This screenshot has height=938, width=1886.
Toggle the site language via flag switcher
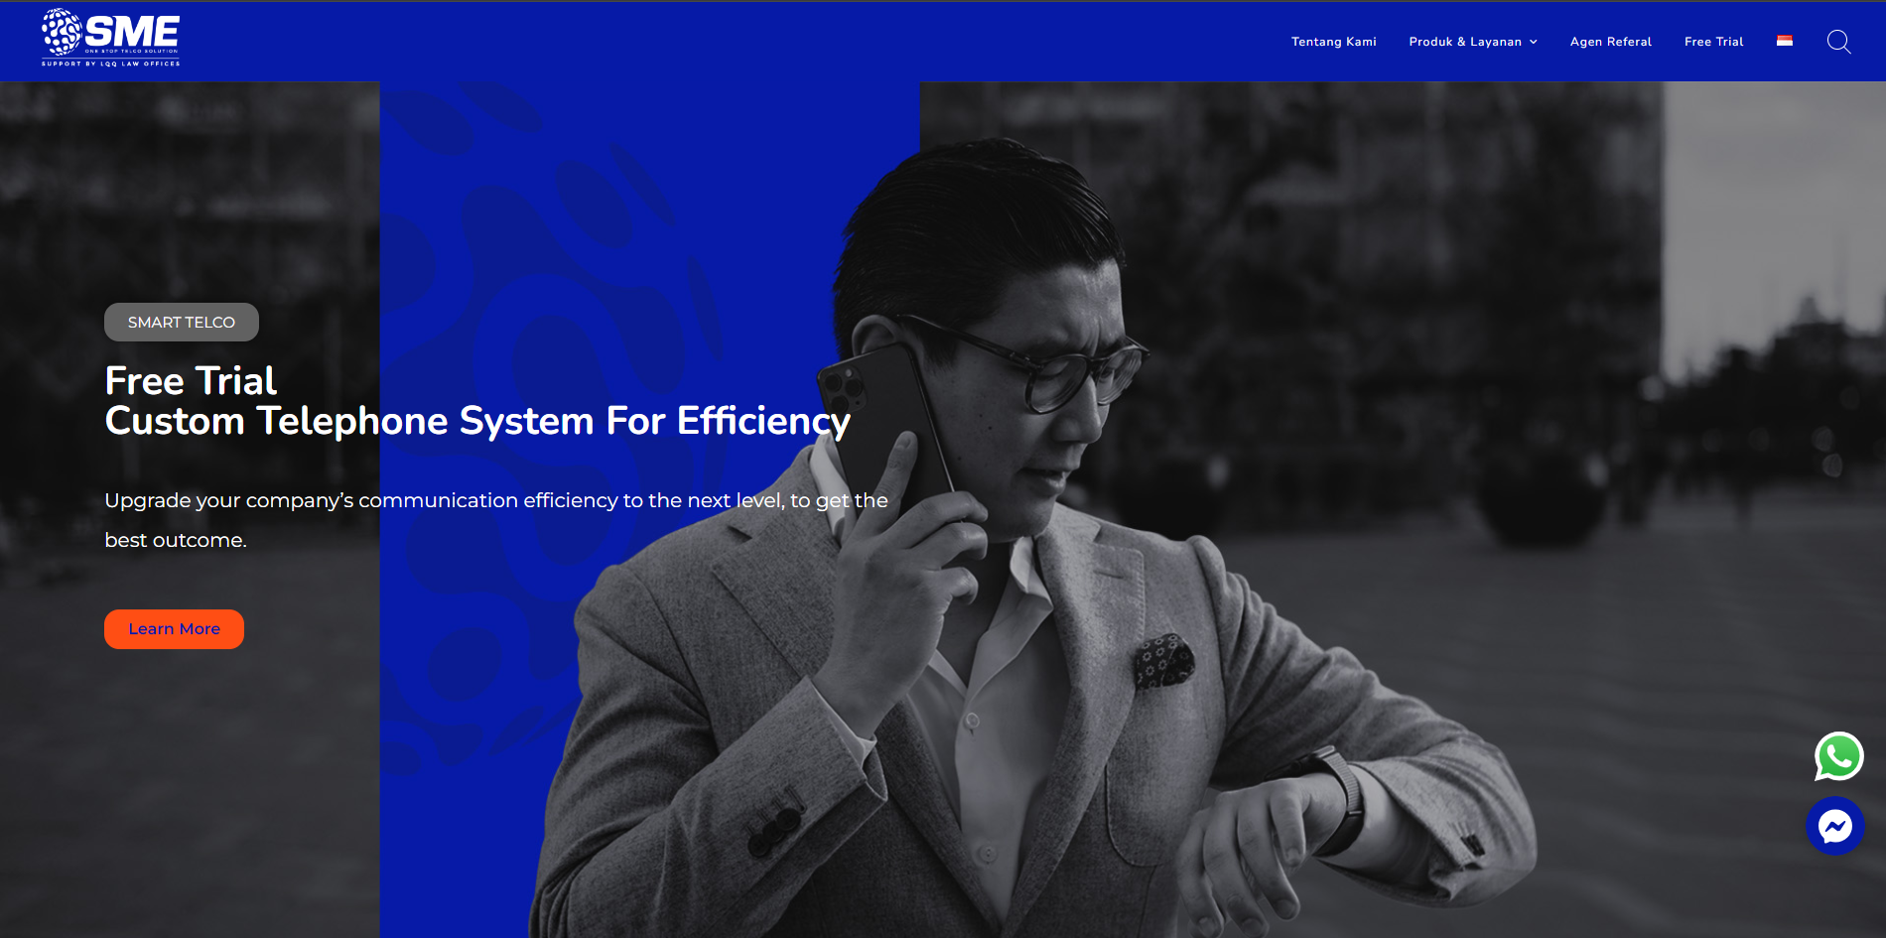tap(1784, 41)
